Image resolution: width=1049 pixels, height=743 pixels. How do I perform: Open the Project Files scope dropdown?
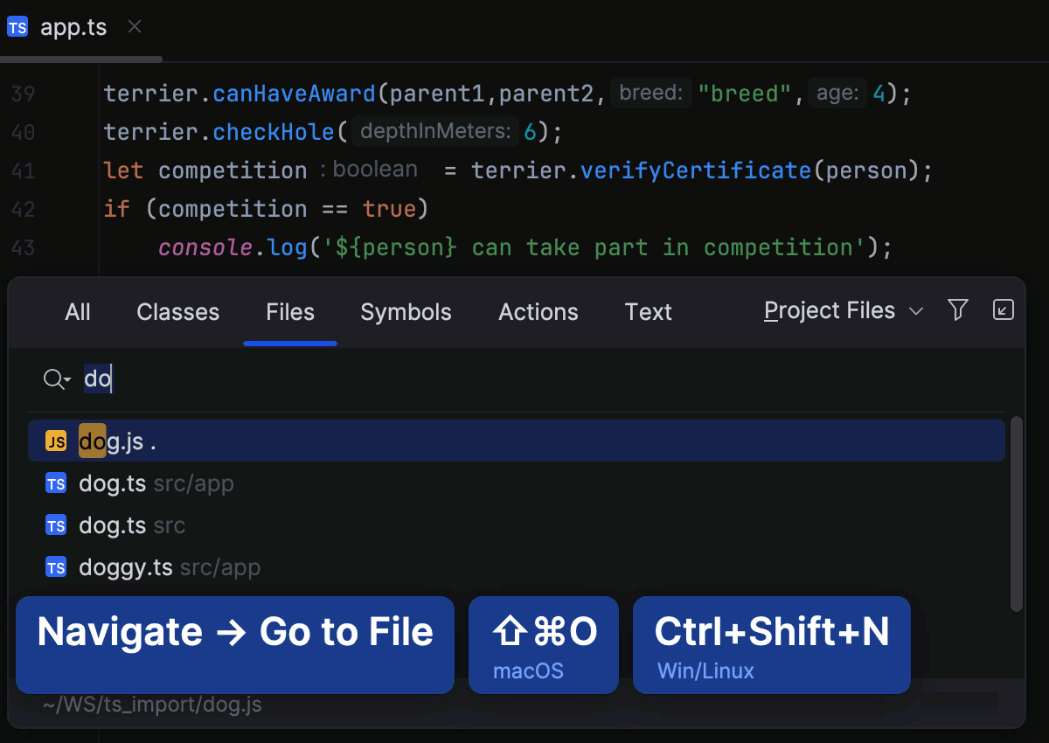(x=842, y=310)
